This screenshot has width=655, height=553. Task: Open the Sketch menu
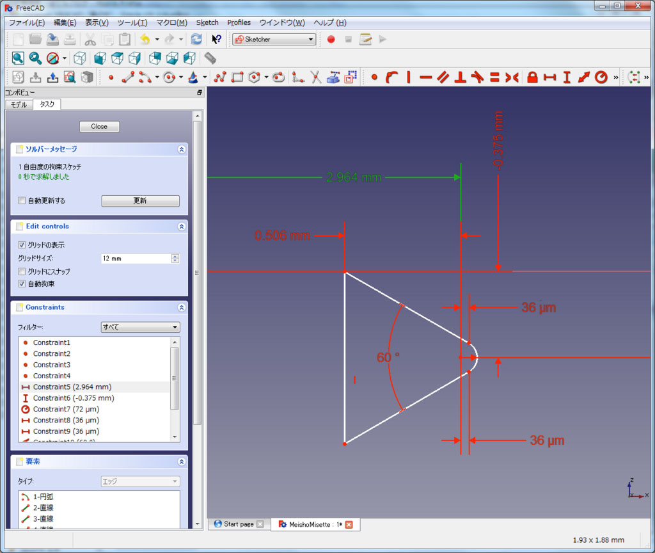(x=207, y=22)
